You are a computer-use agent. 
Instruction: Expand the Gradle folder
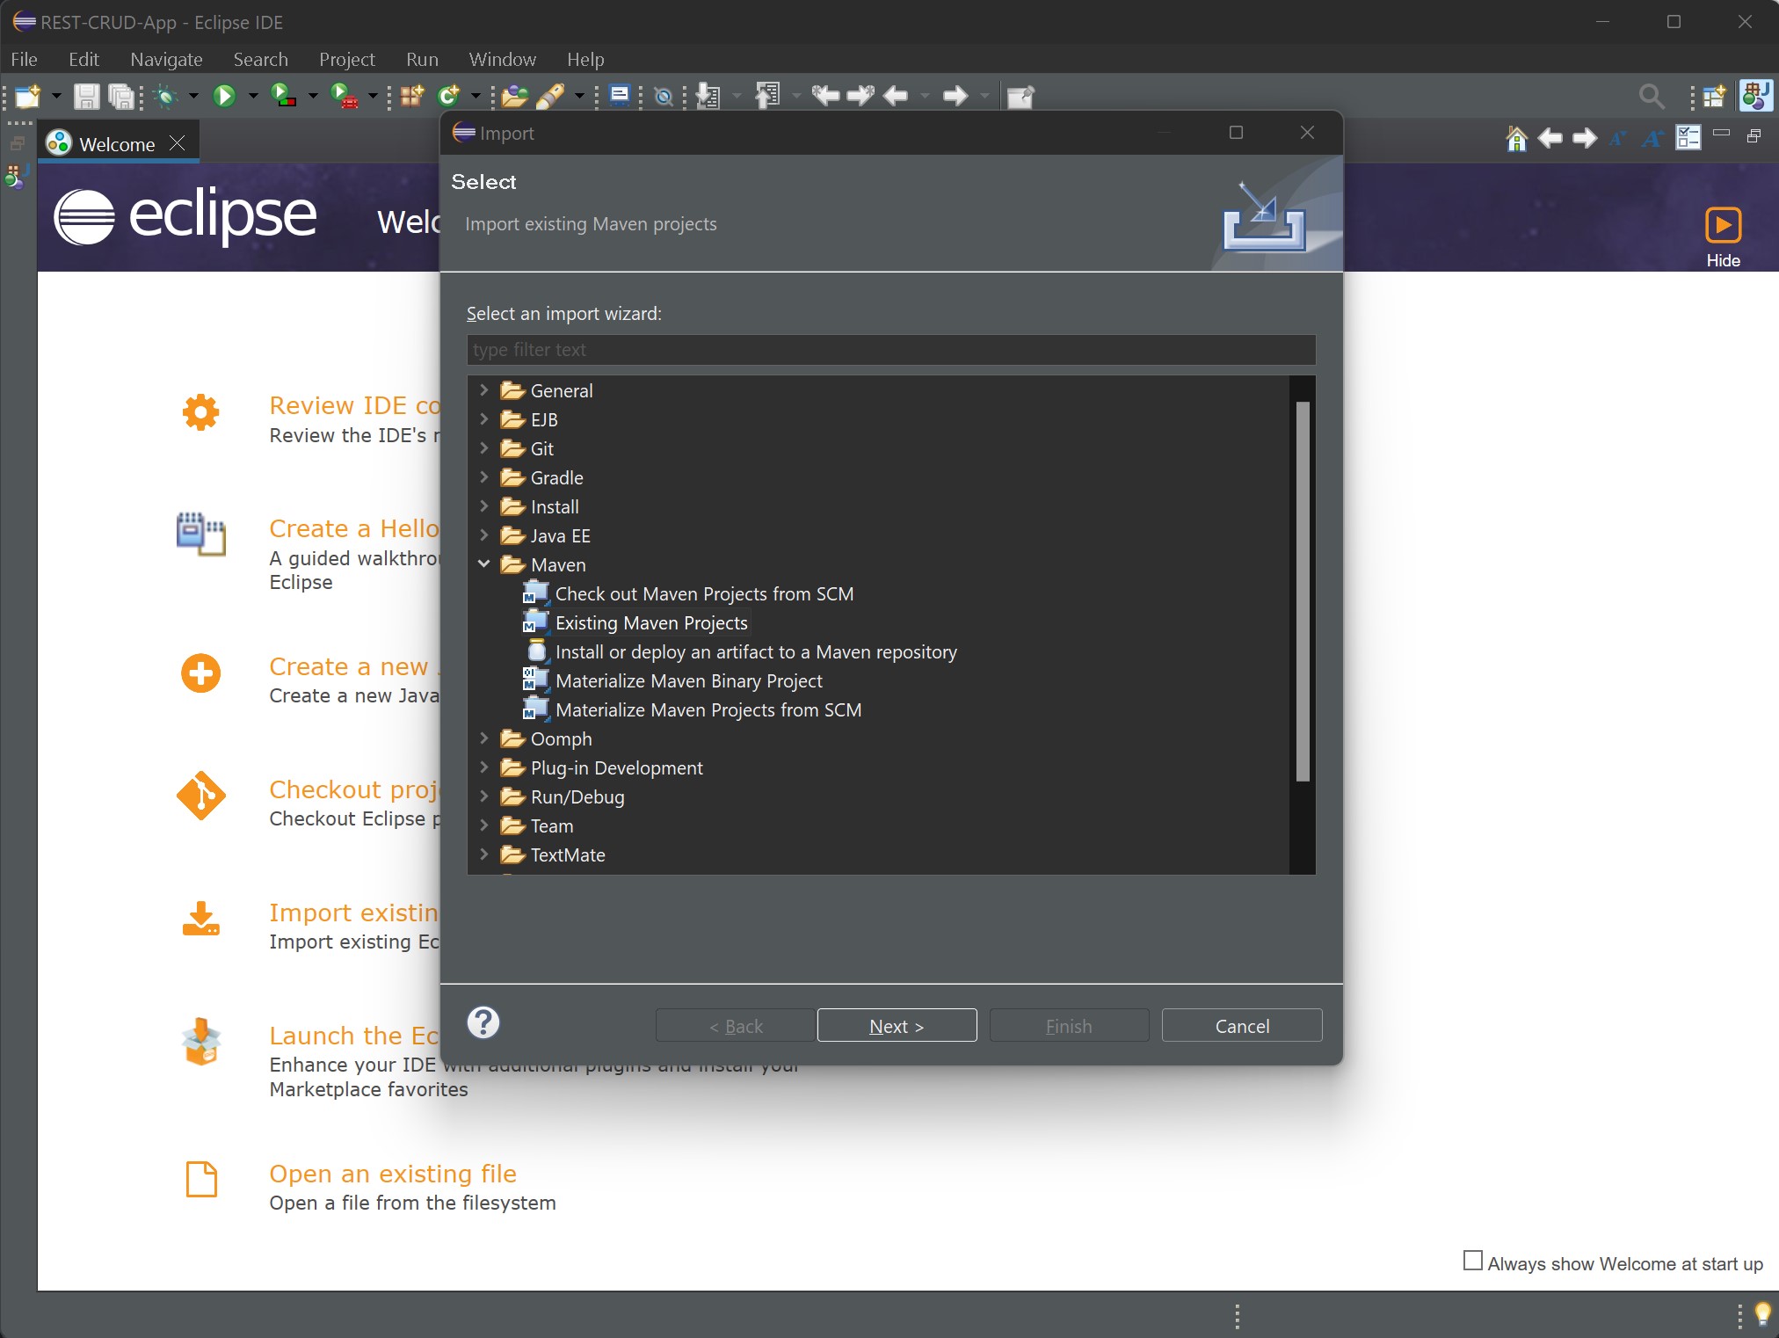483,476
